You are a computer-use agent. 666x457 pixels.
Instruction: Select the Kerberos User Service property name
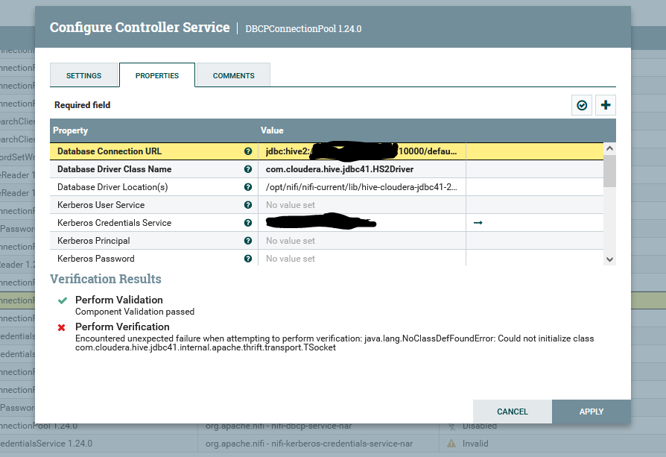point(101,205)
